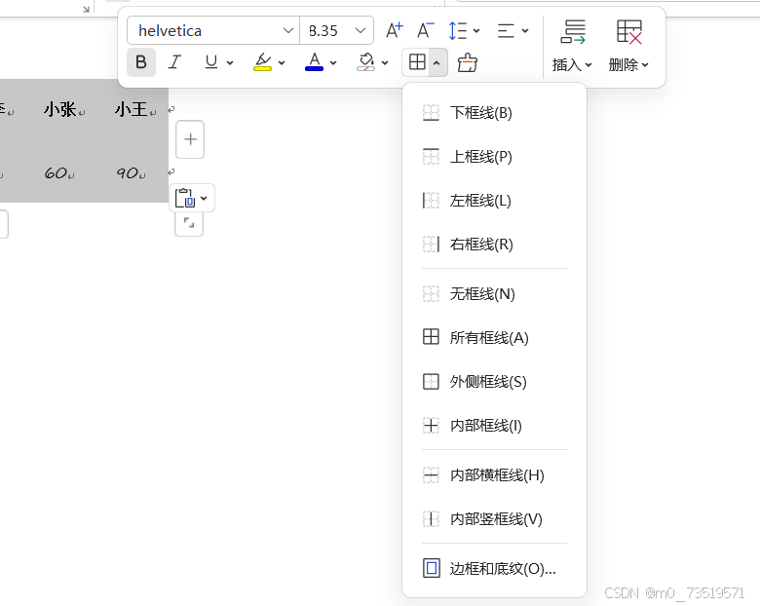
Task: Open alignment dropdown arrow
Action: pos(525,31)
